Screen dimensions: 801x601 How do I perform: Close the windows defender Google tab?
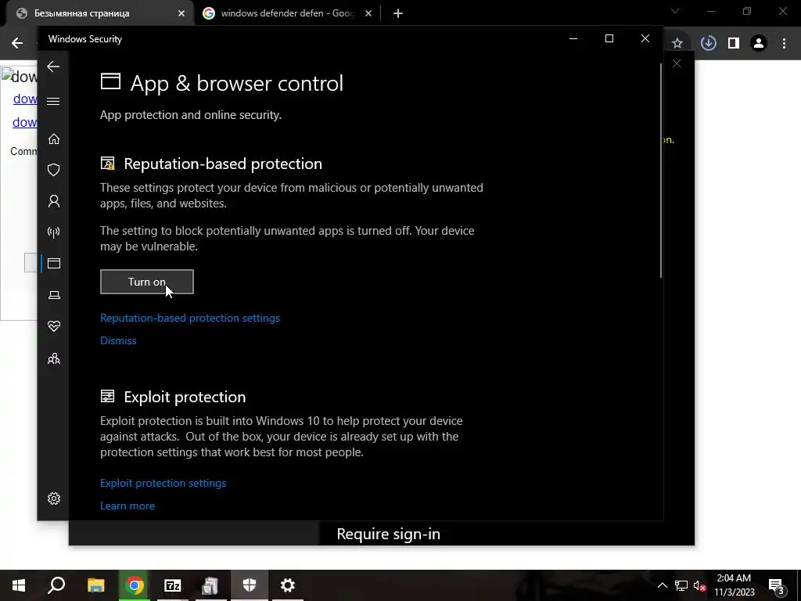(x=368, y=13)
